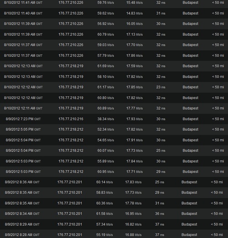Select the 8/10/2012 11:41 AM result row
This screenshot has height=238, width=228.
tap(114, 3)
